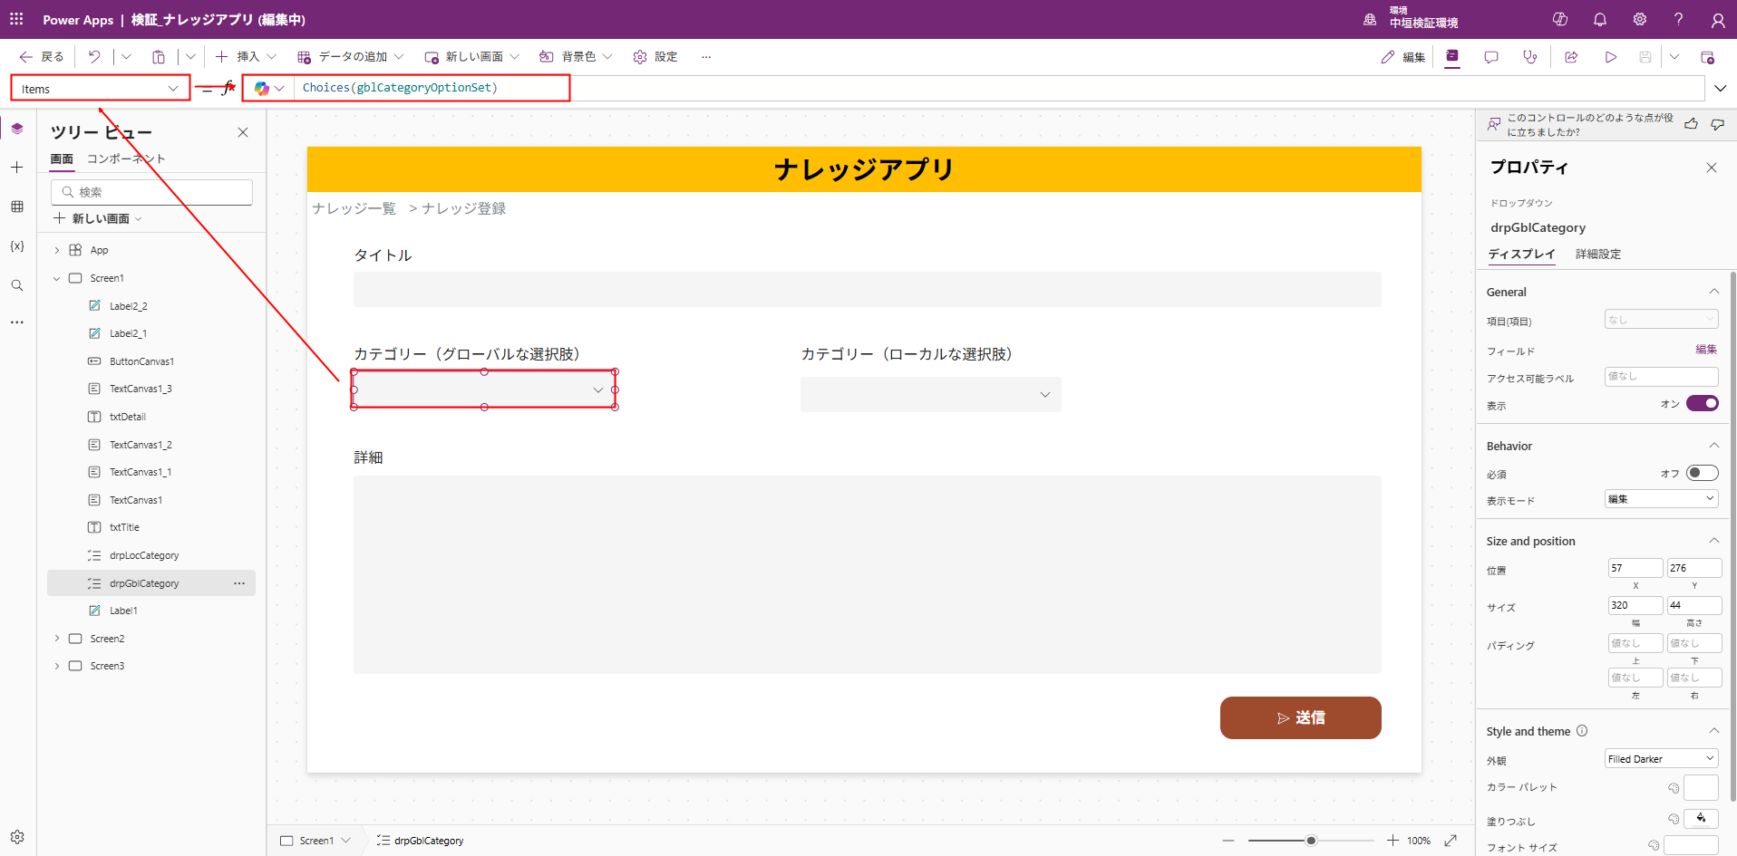Click the 送信 button on canvas

(1300, 717)
